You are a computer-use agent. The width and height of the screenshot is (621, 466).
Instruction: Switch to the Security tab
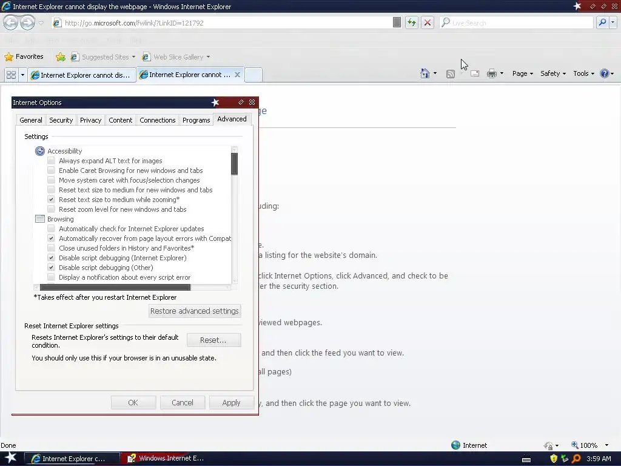pyautogui.click(x=61, y=120)
